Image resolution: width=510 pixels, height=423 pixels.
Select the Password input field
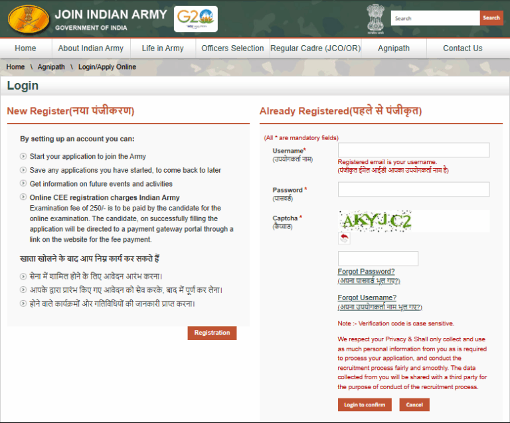413,189
